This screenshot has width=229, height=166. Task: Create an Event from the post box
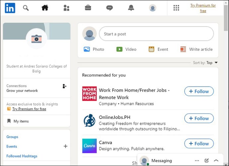pos(158,49)
